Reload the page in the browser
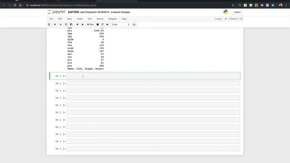The image size is (290, 163). point(15,5)
